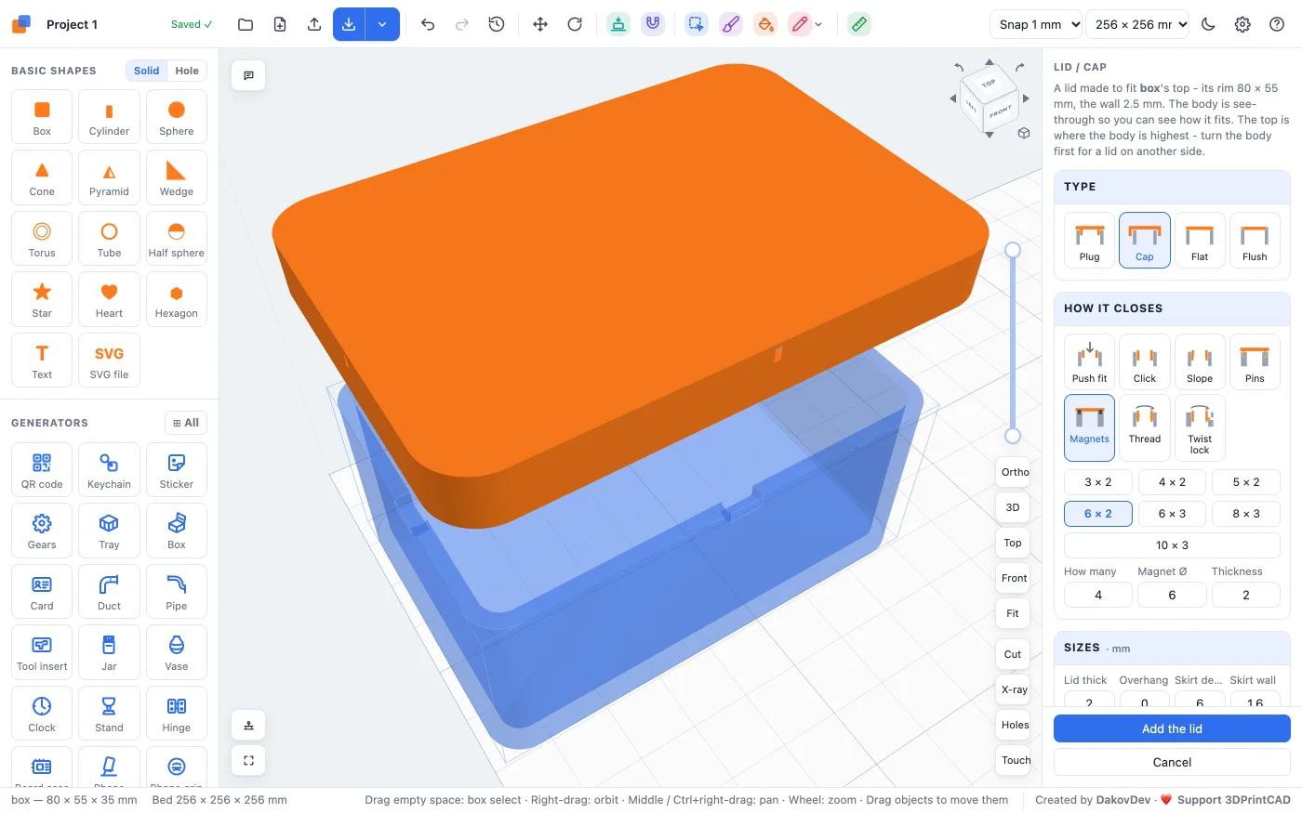Toggle the Holes view option
Screen dimensions: 1302x813
click(1014, 725)
